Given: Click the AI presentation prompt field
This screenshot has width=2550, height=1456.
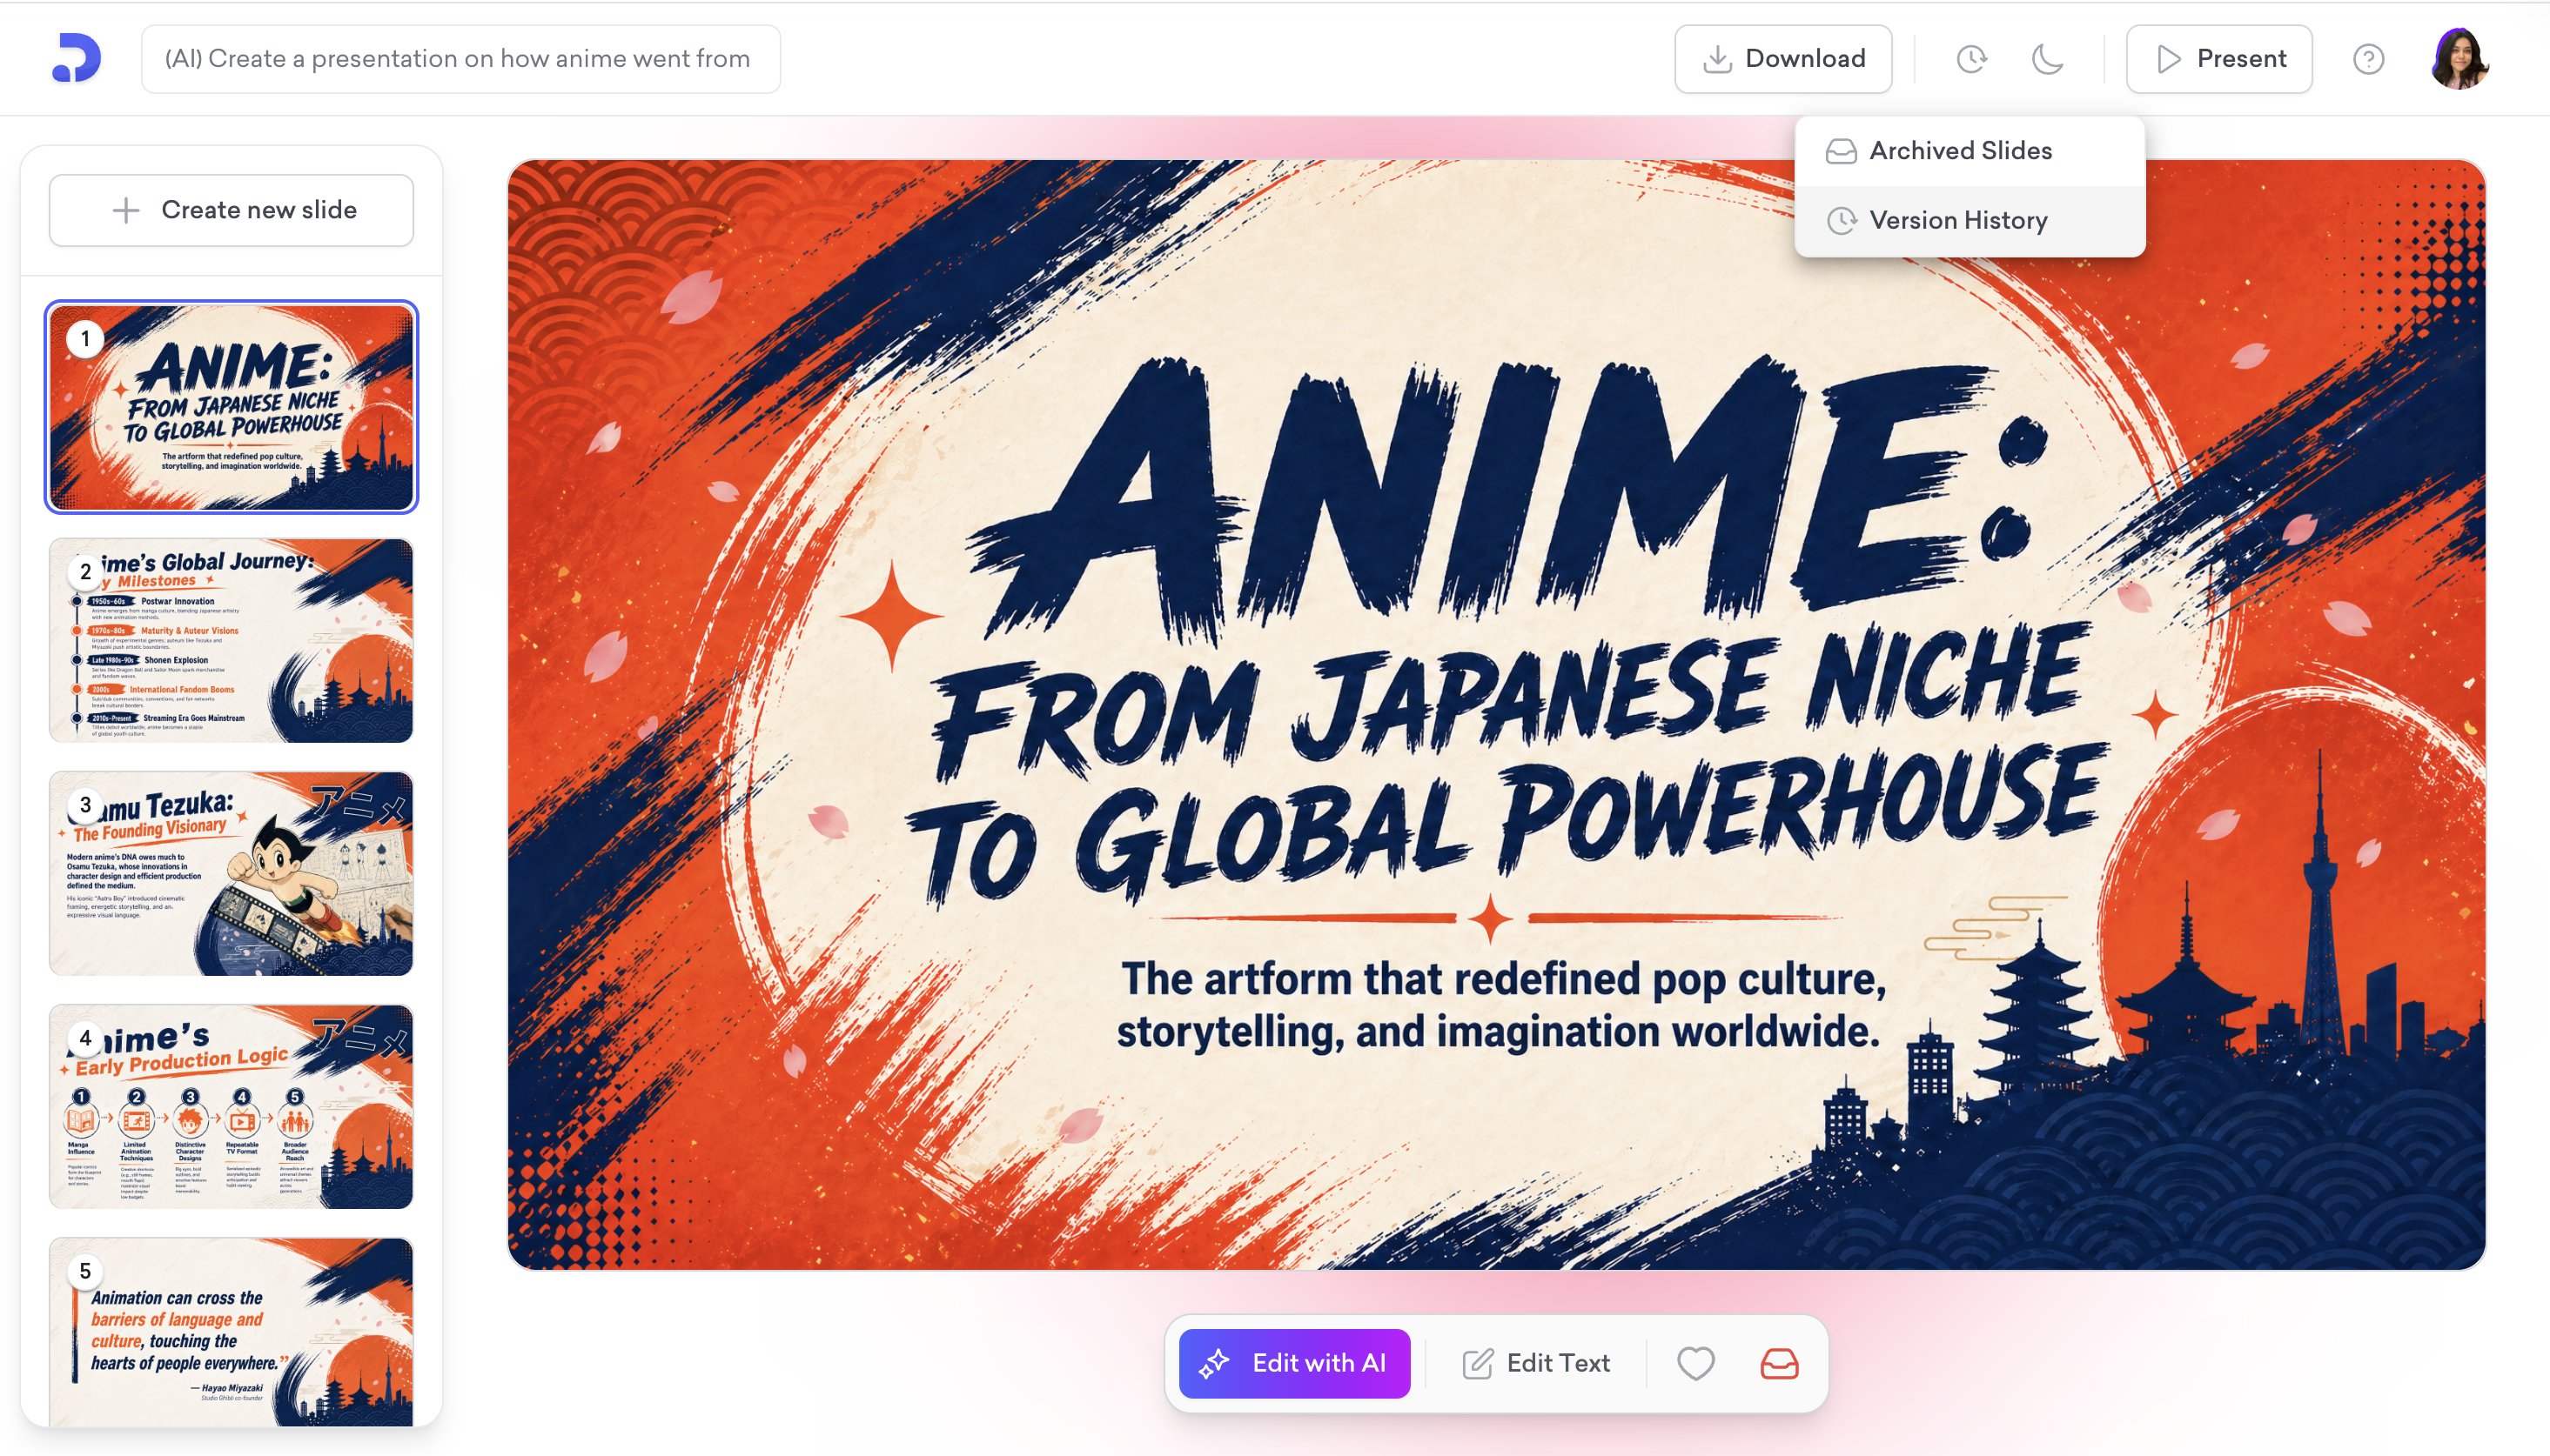Looking at the screenshot, I should point(460,59).
